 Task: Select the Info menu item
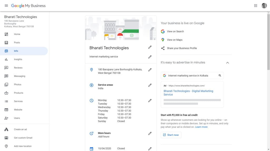(x=24, y=51)
